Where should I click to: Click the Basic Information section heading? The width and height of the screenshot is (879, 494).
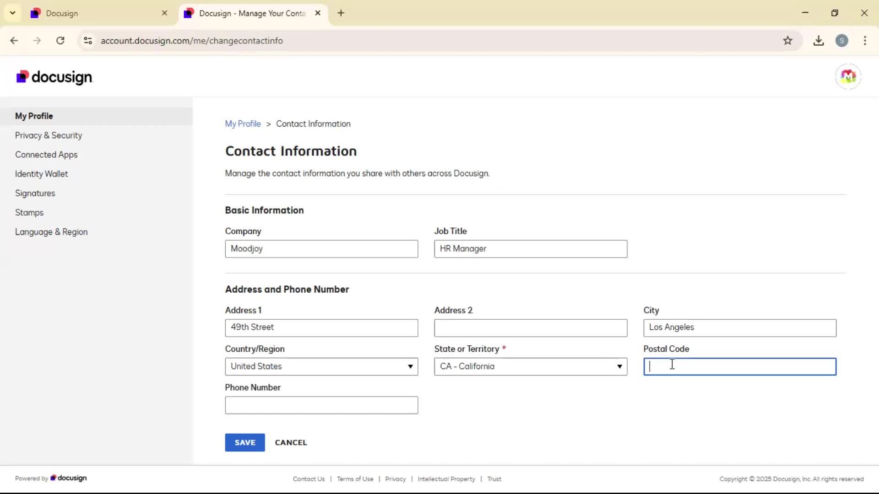point(264,210)
